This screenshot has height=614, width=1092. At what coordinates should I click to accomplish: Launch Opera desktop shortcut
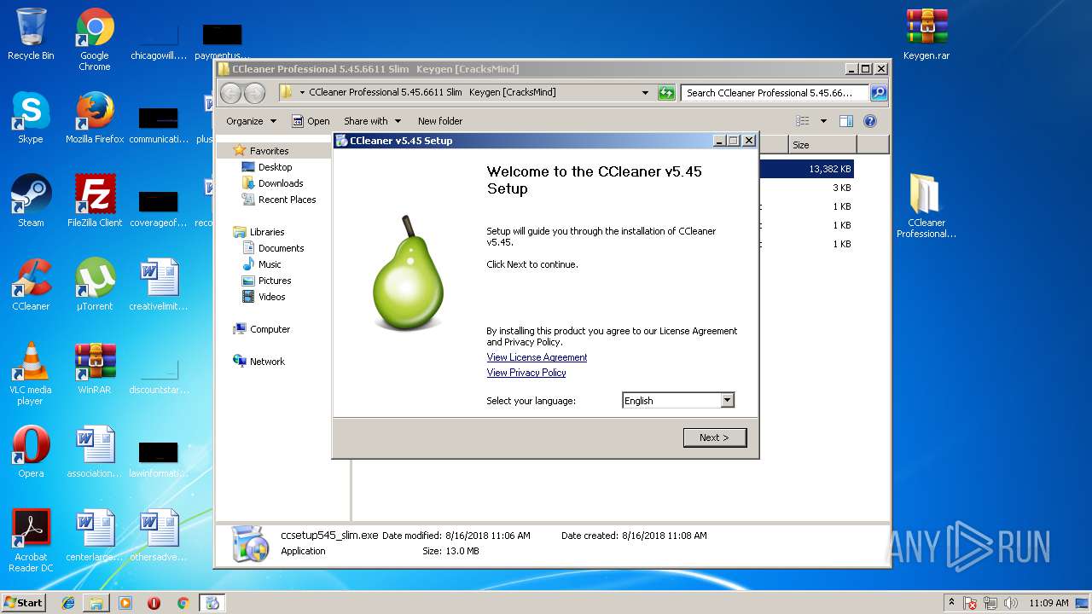click(31, 452)
